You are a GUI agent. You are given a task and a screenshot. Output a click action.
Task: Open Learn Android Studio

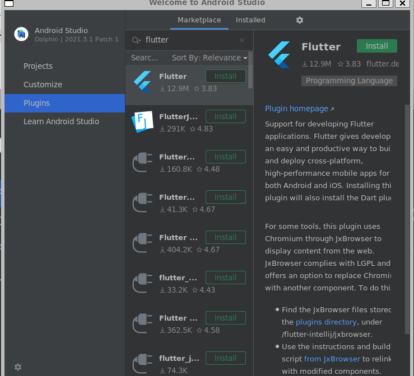pos(64,121)
